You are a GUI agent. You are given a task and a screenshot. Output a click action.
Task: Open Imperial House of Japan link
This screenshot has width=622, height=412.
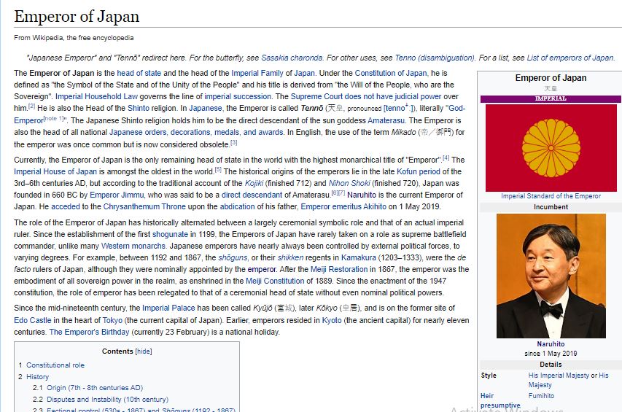tap(55, 171)
